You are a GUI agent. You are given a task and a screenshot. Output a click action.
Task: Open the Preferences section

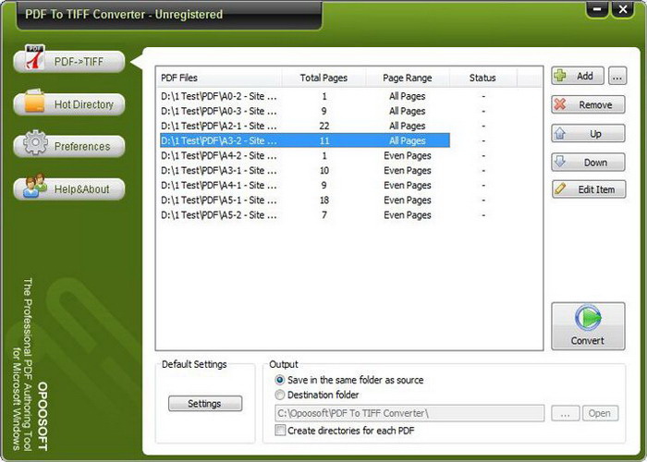tap(69, 146)
